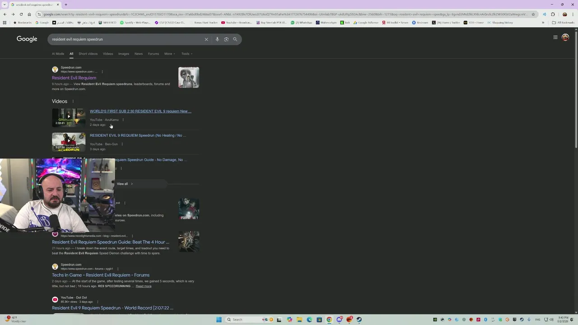
Task: Open the Windows Start menu
Action: pos(219,320)
